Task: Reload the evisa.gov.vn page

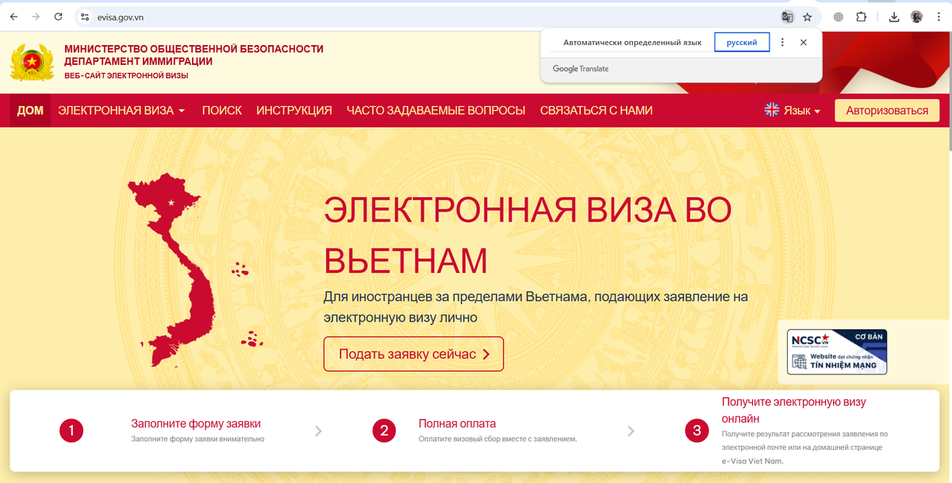Action: [58, 17]
